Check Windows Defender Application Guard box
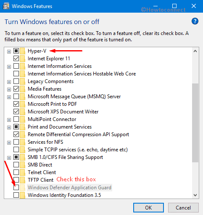The height and width of the screenshot is (215, 203). (x=16, y=187)
